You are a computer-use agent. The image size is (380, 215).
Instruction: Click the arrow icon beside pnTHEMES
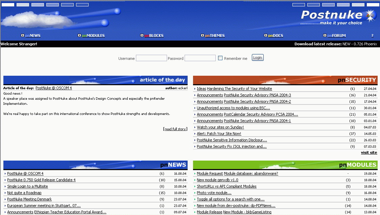click(203, 35)
